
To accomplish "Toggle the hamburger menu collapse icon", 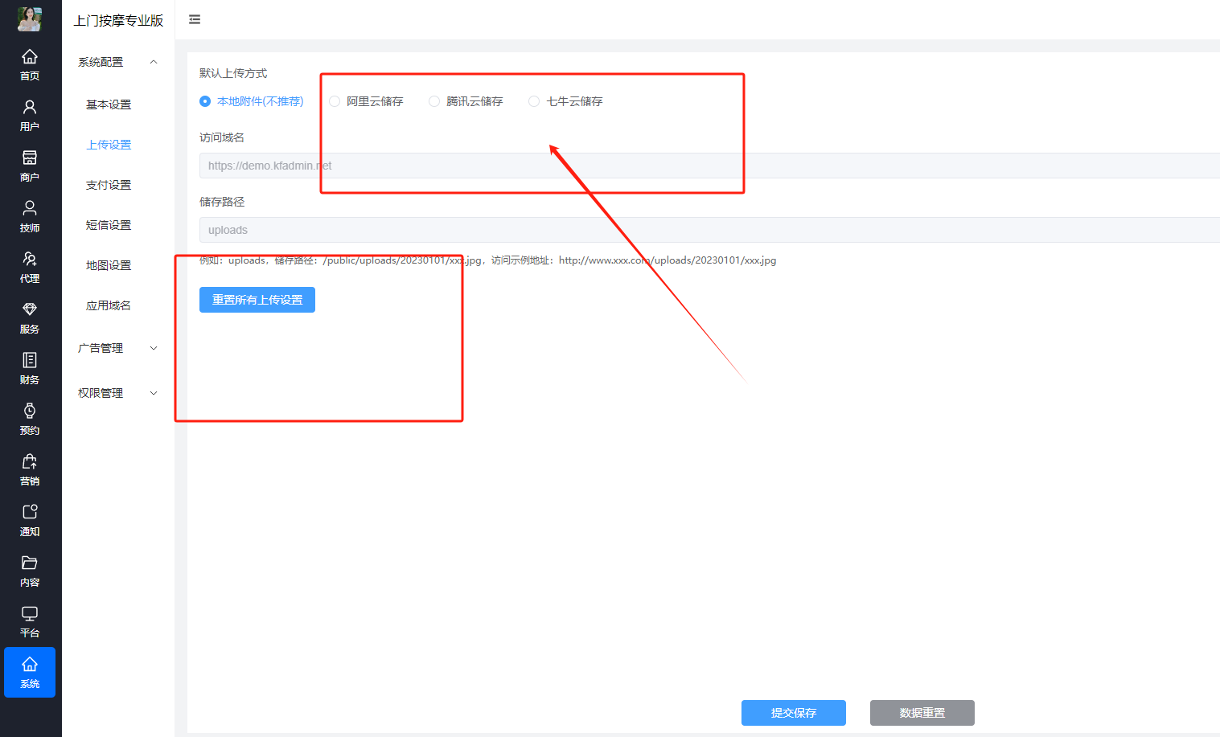I will pos(195,19).
